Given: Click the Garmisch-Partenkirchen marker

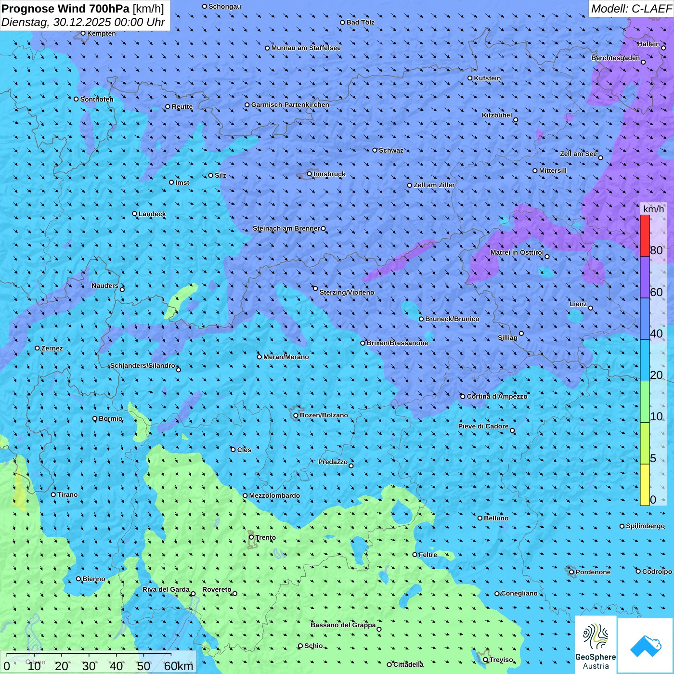Looking at the screenshot, I should (247, 104).
